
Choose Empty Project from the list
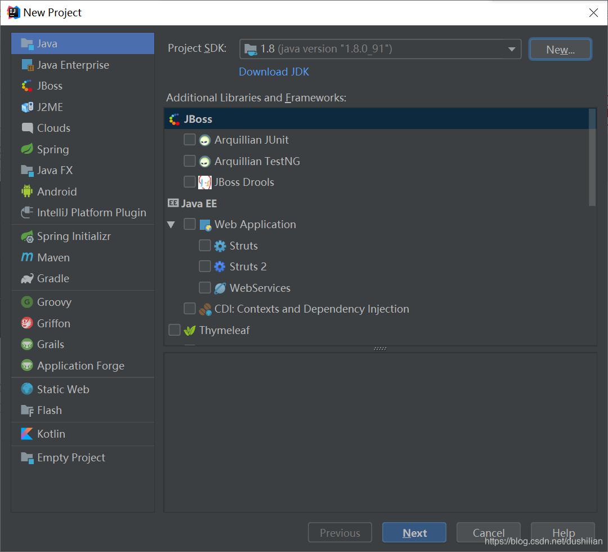[83, 458]
